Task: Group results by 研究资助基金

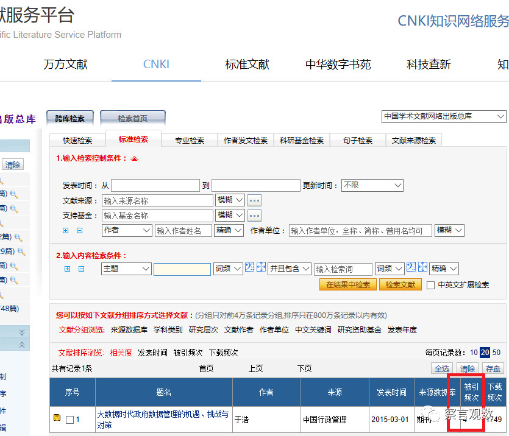Action: coord(360,329)
